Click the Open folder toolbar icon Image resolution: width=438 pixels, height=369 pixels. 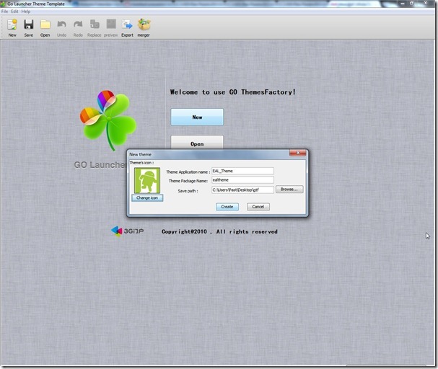(45, 25)
